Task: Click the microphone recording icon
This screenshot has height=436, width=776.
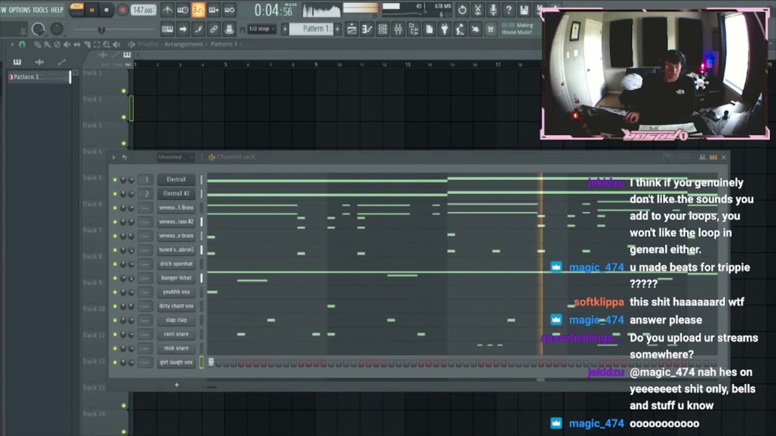Action: 493,10
